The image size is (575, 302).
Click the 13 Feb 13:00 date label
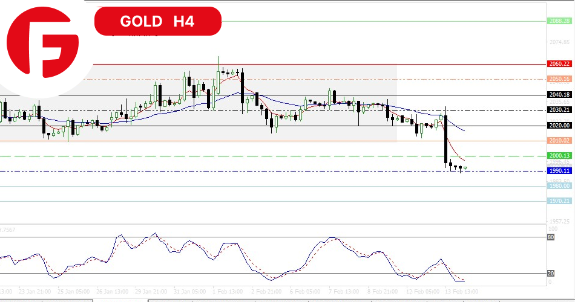[x=461, y=291]
